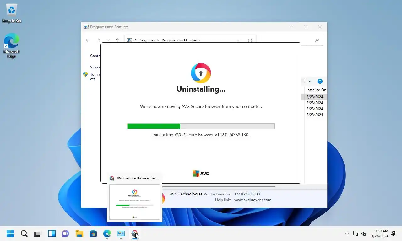Open File Explorer from taskbar
402x241 pixels.
click(x=79, y=234)
